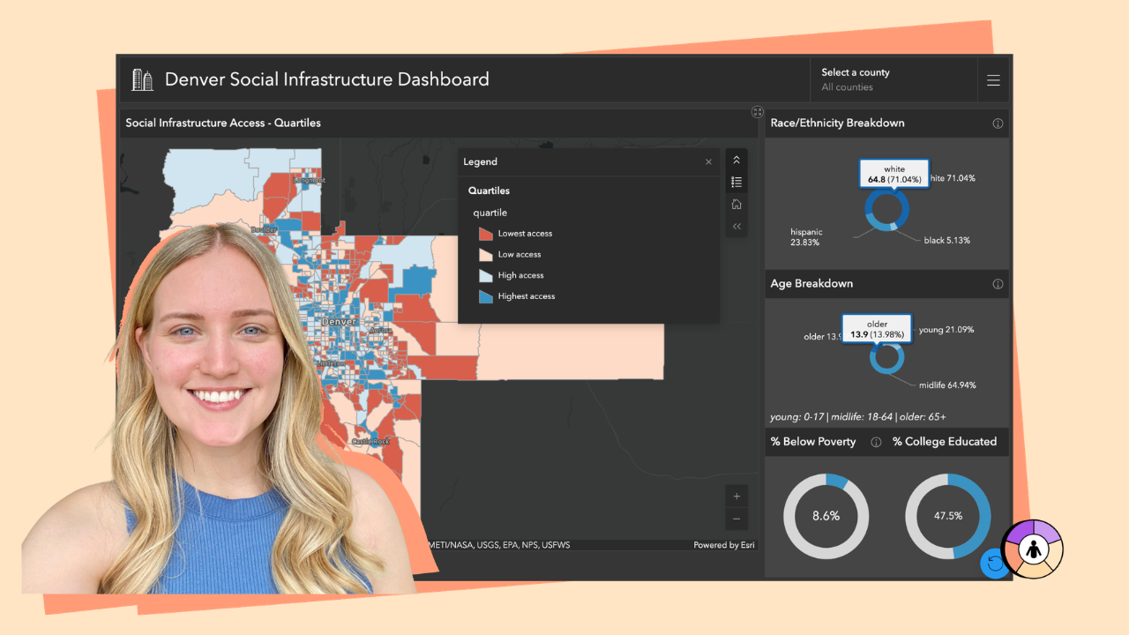This screenshot has width=1129, height=635.
Task: Expand the Quartiles legend group
Action: coord(489,190)
